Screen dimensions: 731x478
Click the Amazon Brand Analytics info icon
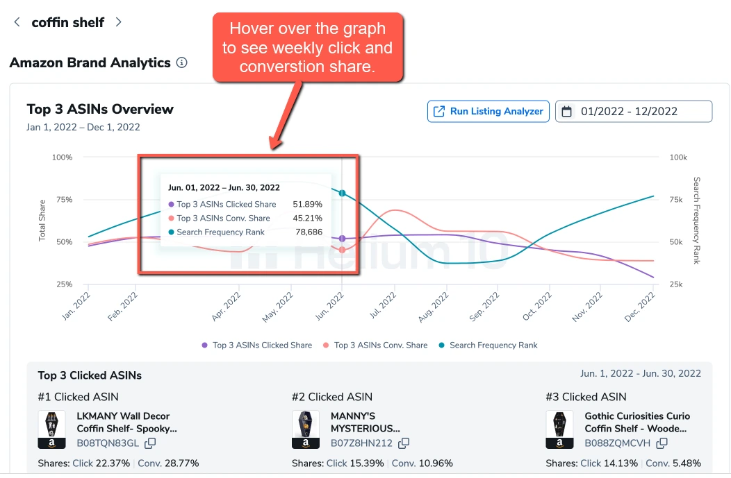coord(182,62)
